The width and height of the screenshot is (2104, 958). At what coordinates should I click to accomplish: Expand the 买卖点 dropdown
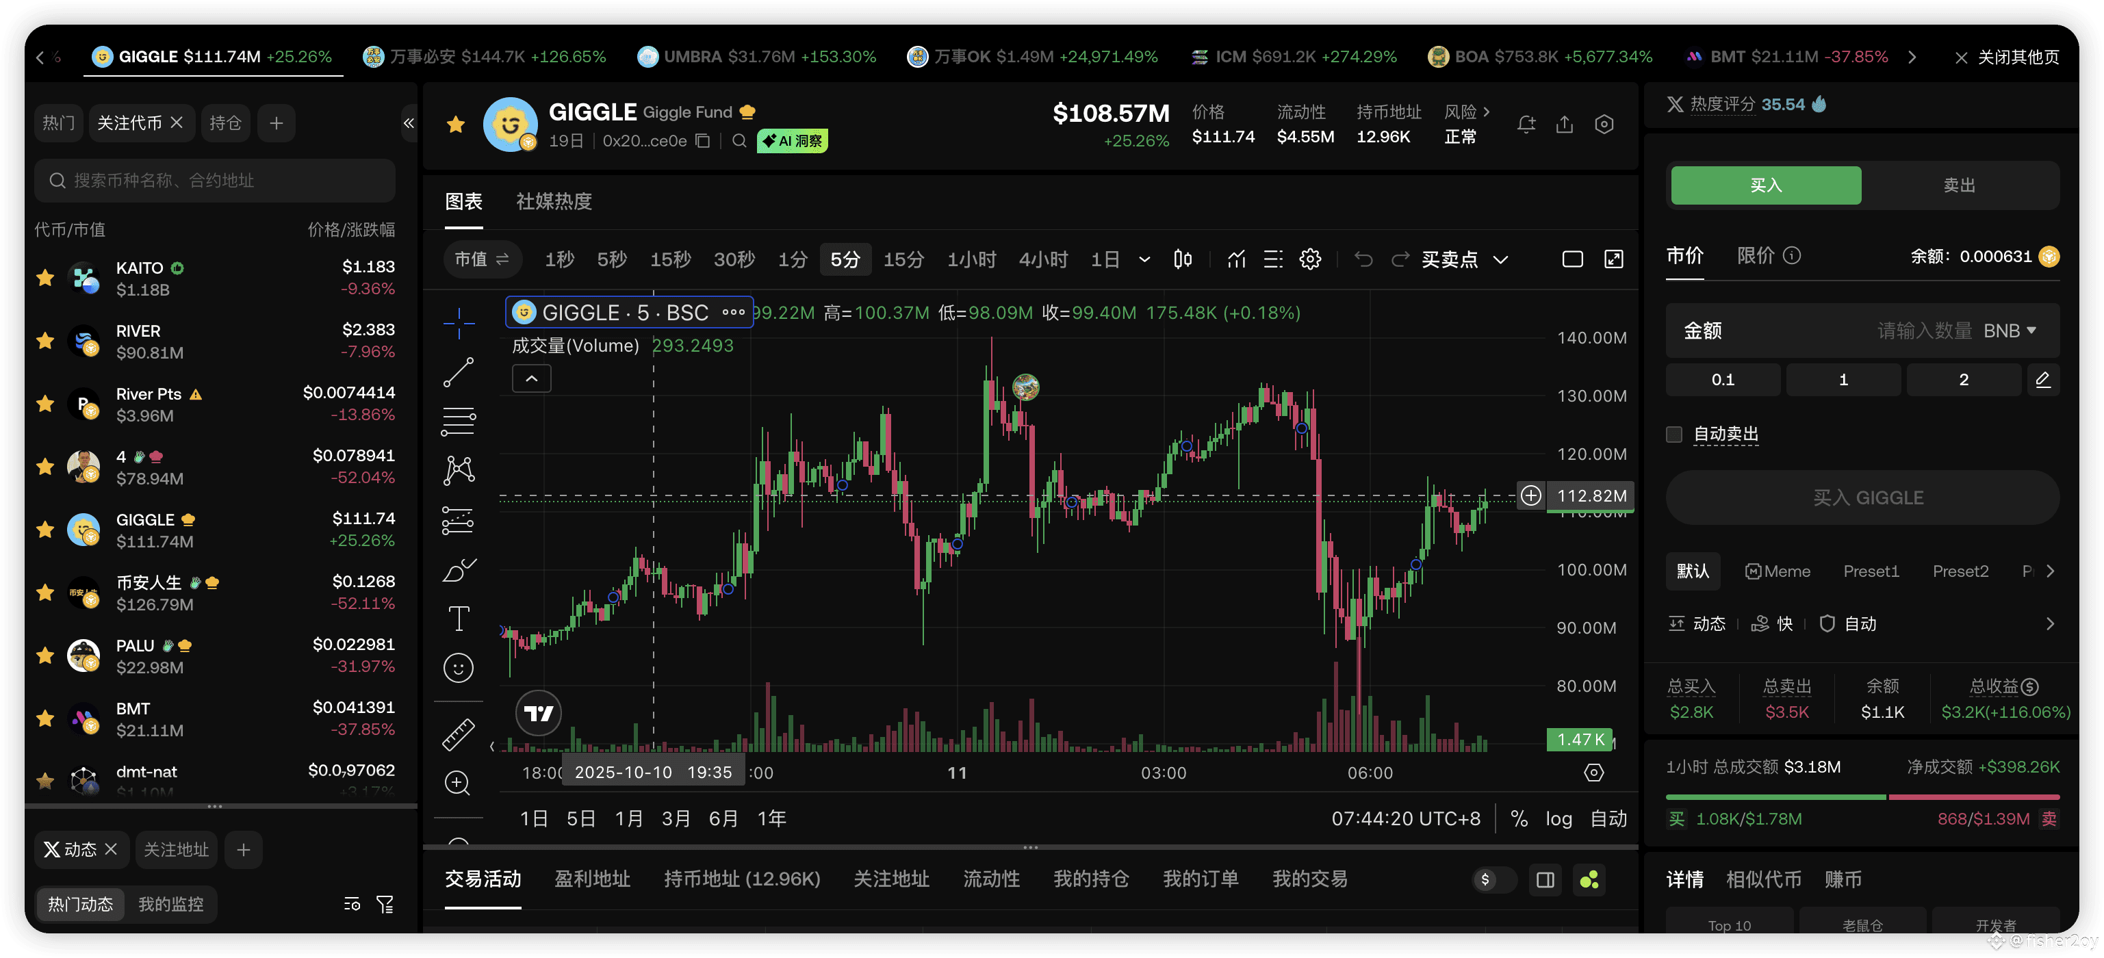point(1500,260)
